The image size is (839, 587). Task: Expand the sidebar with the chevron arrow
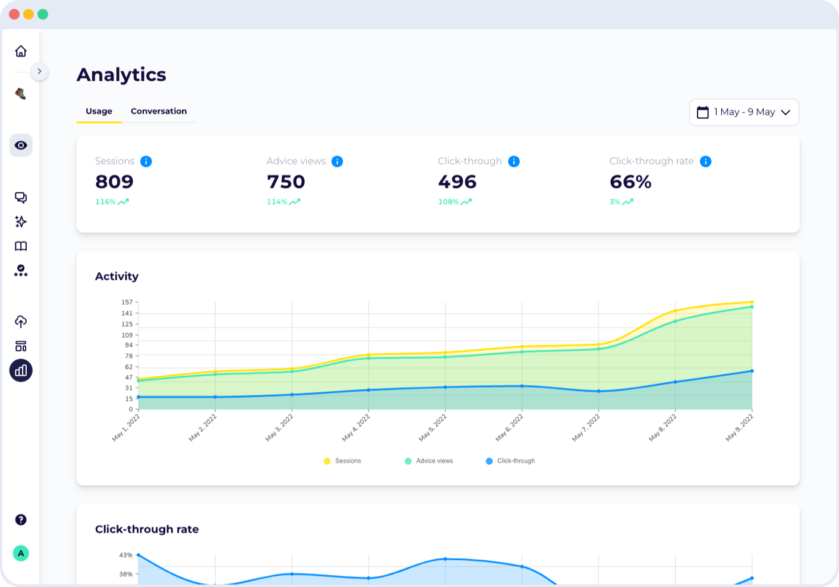point(39,71)
